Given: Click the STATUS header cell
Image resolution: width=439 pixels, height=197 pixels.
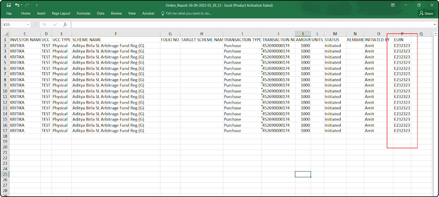Looking at the screenshot, I should click(335, 40).
